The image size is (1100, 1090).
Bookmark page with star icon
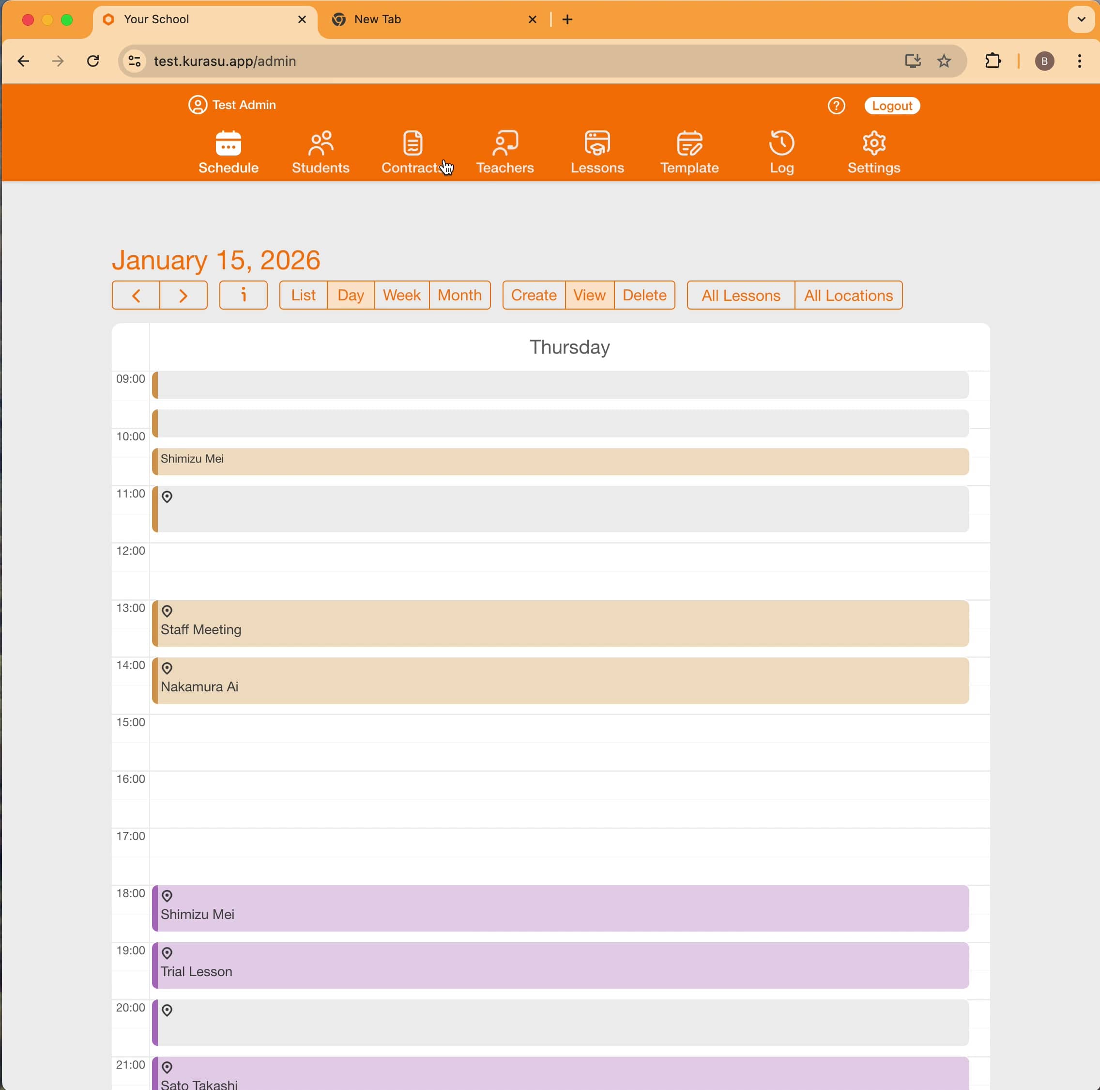944,61
